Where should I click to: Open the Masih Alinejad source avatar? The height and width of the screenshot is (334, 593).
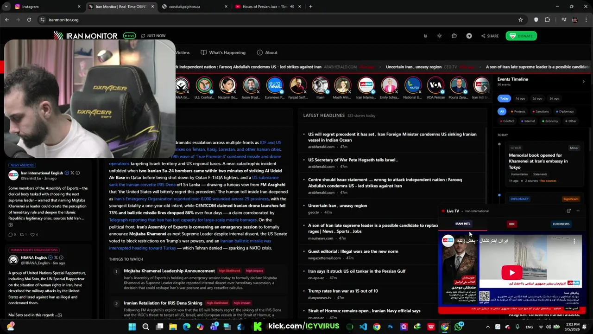tap(343, 85)
